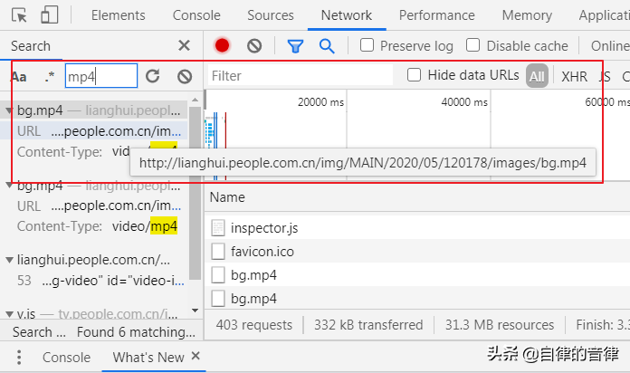Screen dimensions: 630x373
Task: Select inspector.js in the request list
Action: [x=263, y=228]
